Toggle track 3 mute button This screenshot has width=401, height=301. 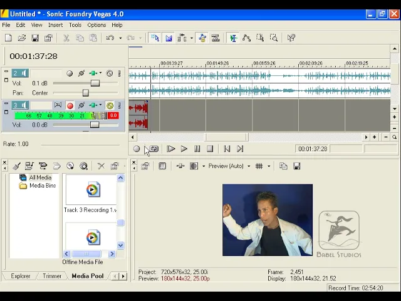click(x=110, y=106)
